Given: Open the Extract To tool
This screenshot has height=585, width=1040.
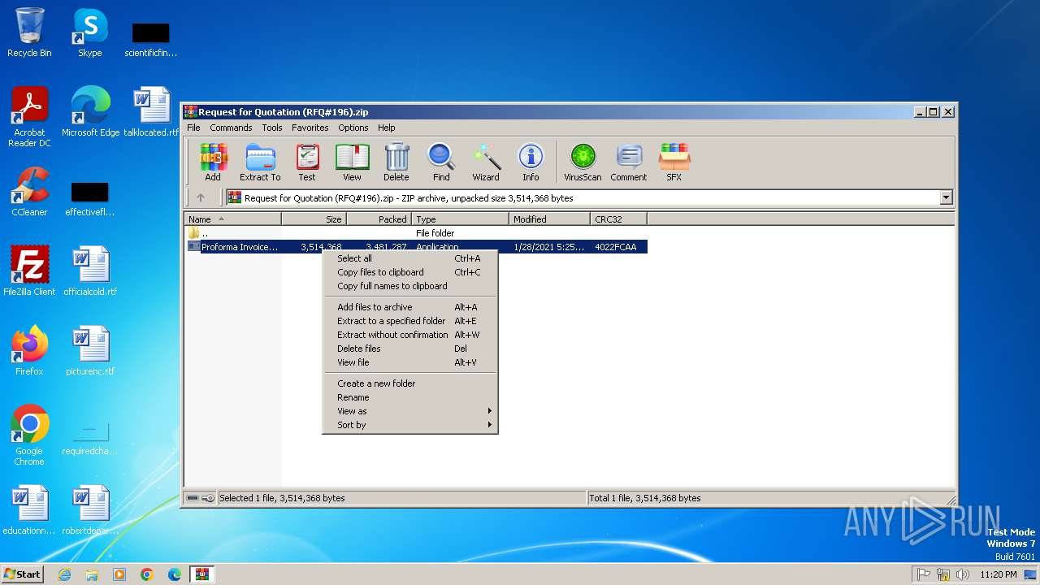Looking at the screenshot, I should 260,162.
